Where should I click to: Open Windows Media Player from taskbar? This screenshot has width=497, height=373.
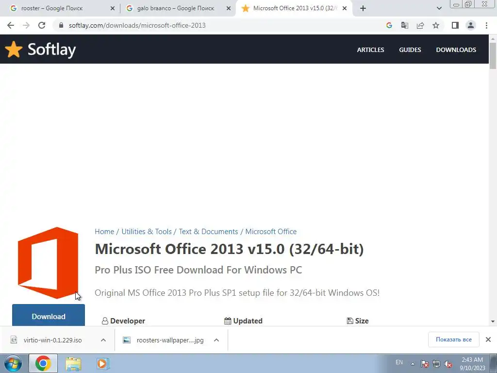[x=102, y=363]
